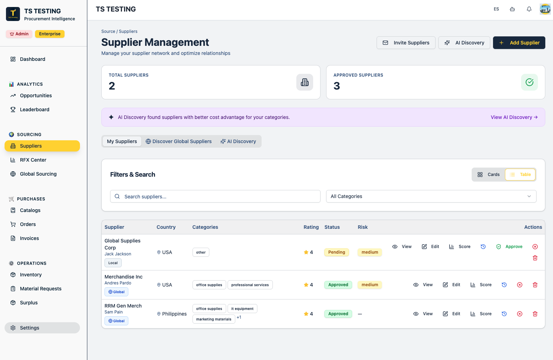Viewport: 553px width, 360px height.
Task: Edit Global Supplies Corp supplier
Action: click(430, 247)
